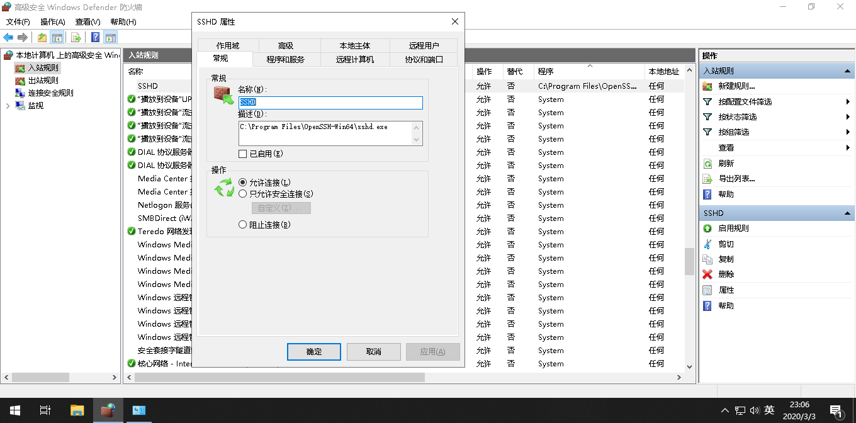Image resolution: width=856 pixels, height=423 pixels.
Task: Click the 描述 text area
Action: coord(330,133)
